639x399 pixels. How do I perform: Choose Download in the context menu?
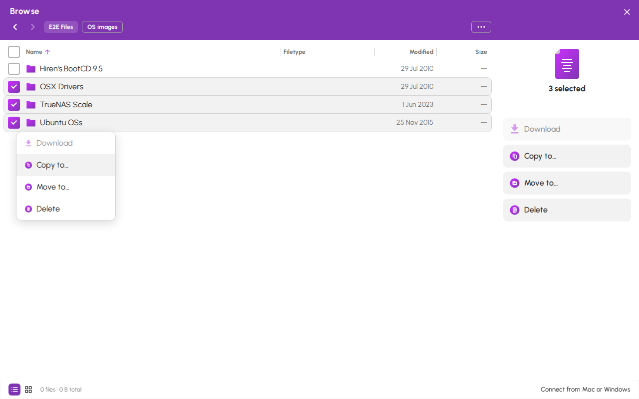[66, 143]
